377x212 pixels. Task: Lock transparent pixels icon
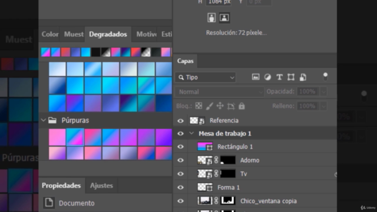(x=199, y=106)
